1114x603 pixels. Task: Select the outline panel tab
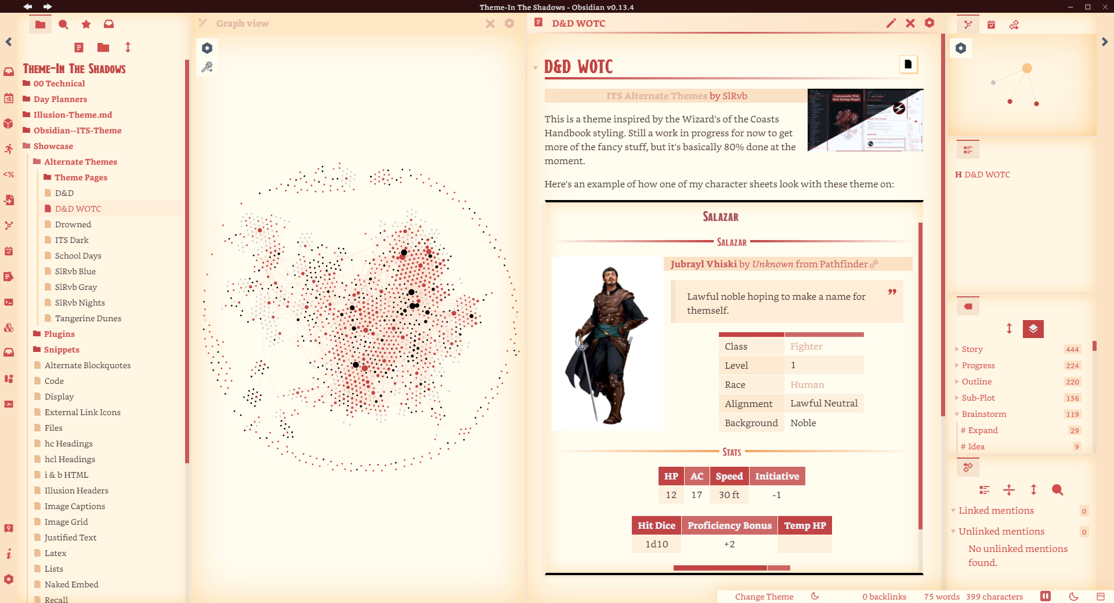968,150
